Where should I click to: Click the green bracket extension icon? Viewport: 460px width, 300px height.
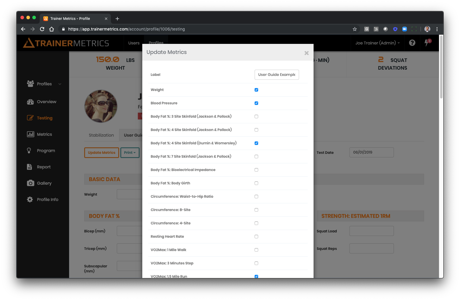pyautogui.click(x=414, y=29)
